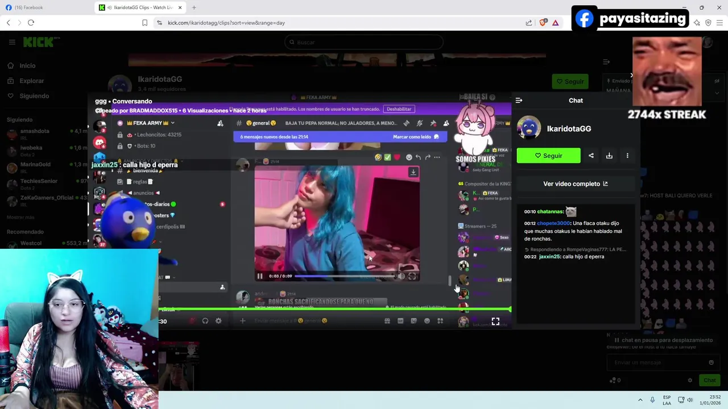Screen dimensions: 728x409
Task: Go to Kick home via the logo
Action: click(41, 42)
